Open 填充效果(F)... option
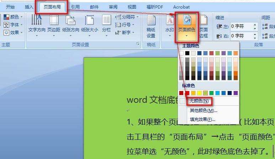 point(202,119)
